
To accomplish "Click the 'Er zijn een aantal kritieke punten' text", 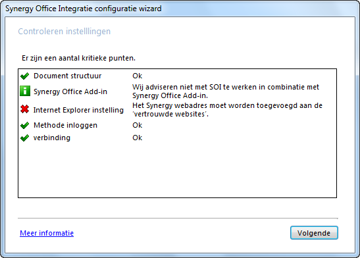I will click(x=78, y=58).
